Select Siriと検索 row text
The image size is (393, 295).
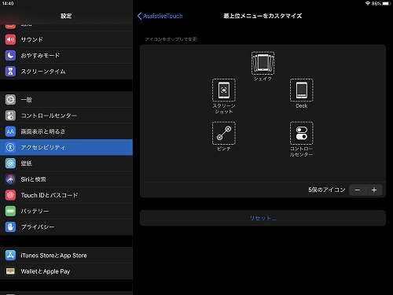33,179
